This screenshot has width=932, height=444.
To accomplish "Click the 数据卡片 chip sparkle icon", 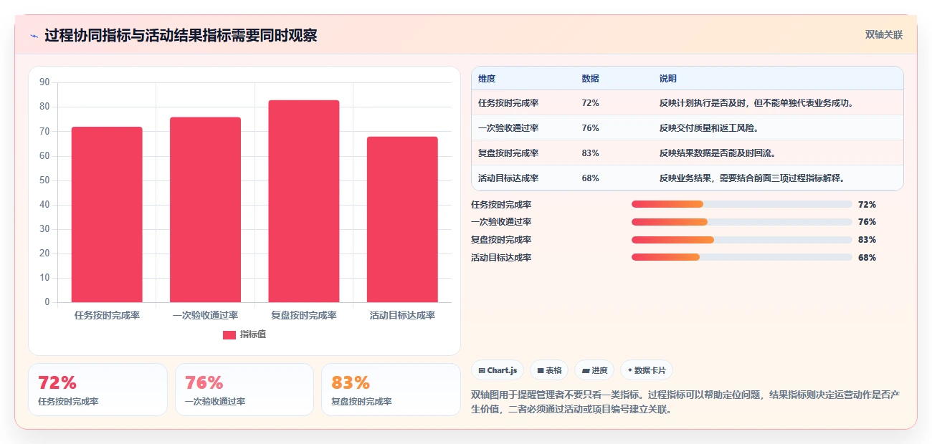I will coord(629,370).
